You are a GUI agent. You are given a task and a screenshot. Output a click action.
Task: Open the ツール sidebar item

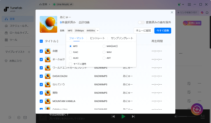18,40
